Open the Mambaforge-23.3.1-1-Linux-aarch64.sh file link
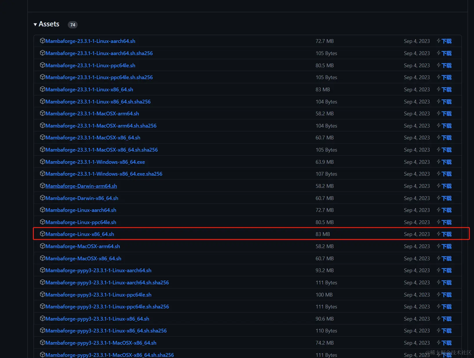Viewport: 474px width, 358px height. (90, 41)
